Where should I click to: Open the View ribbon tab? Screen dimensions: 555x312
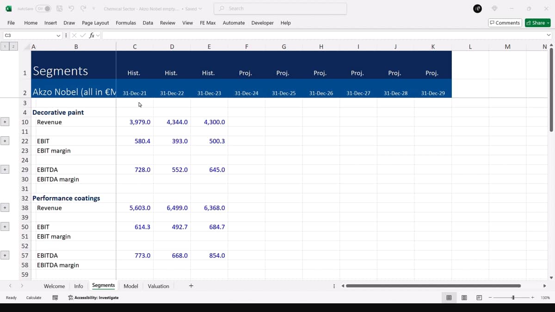(x=187, y=23)
